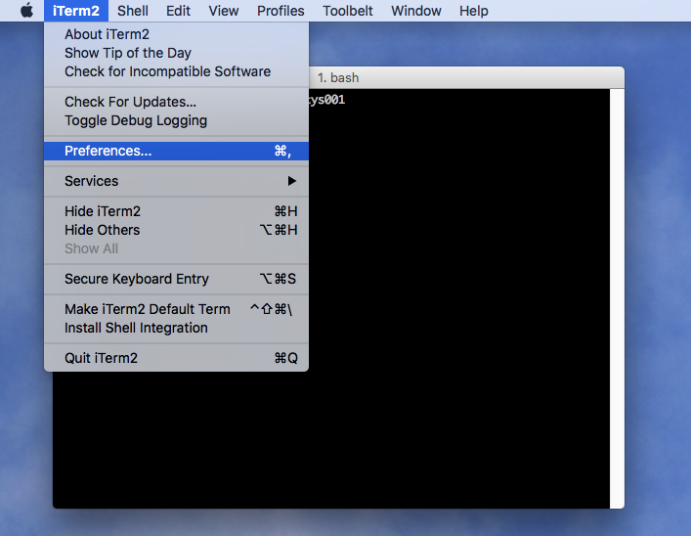Image resolution: width=691 pixels, height=536 pixels.
Task: Select Check for Incompatible Software
Action: [x=176, y=71]
